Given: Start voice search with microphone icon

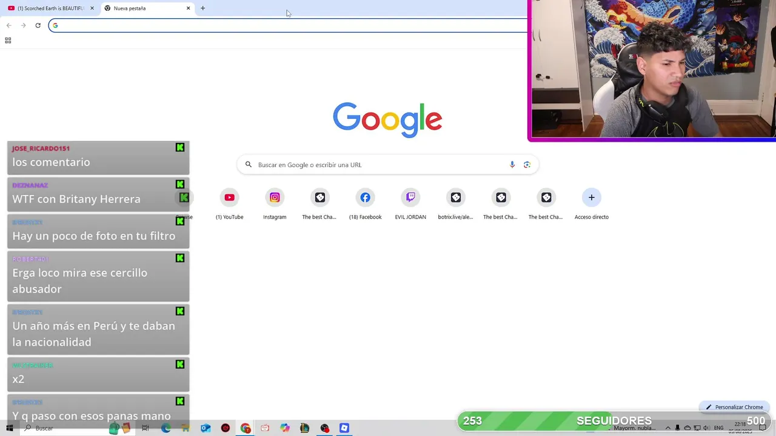Looking at the screenshot, I should (512, 165).
